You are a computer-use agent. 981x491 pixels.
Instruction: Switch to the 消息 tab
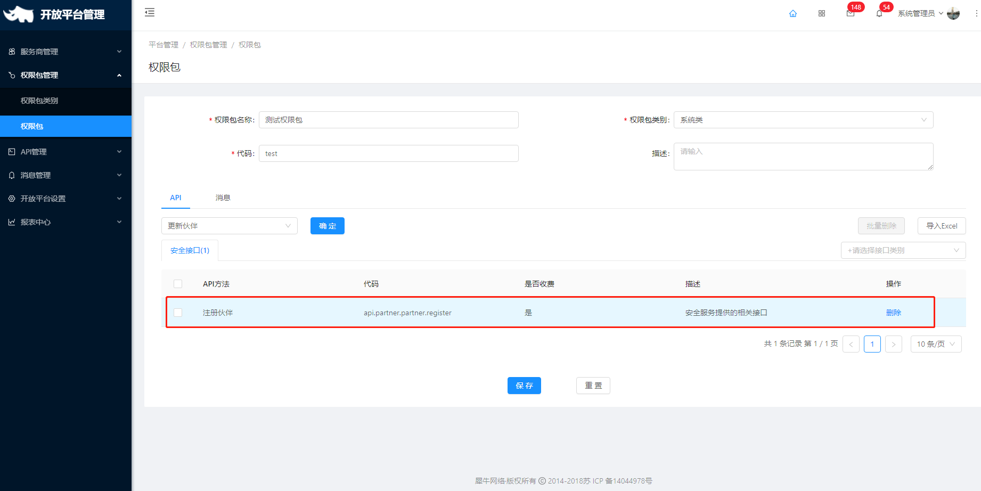click(x=223, y=198)
